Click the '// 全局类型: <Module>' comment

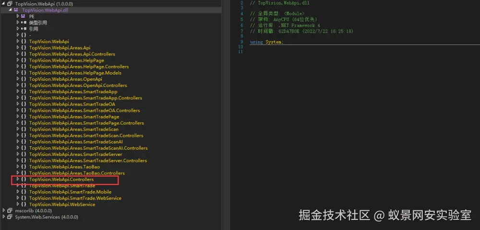click(277, 14)
